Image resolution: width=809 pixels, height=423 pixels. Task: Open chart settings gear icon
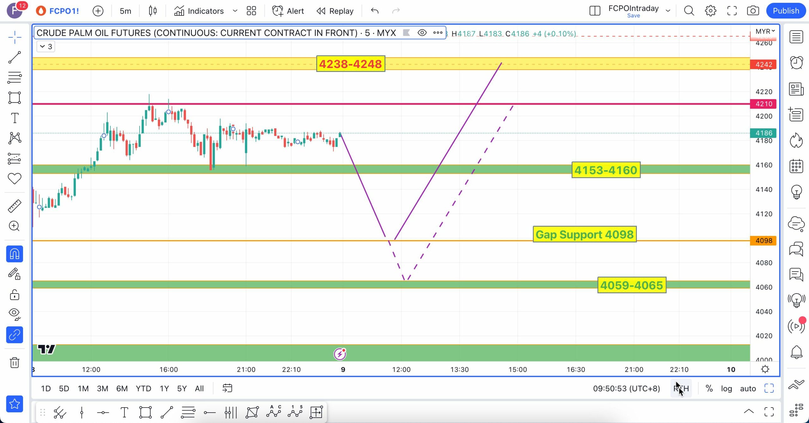pos(710,11)
